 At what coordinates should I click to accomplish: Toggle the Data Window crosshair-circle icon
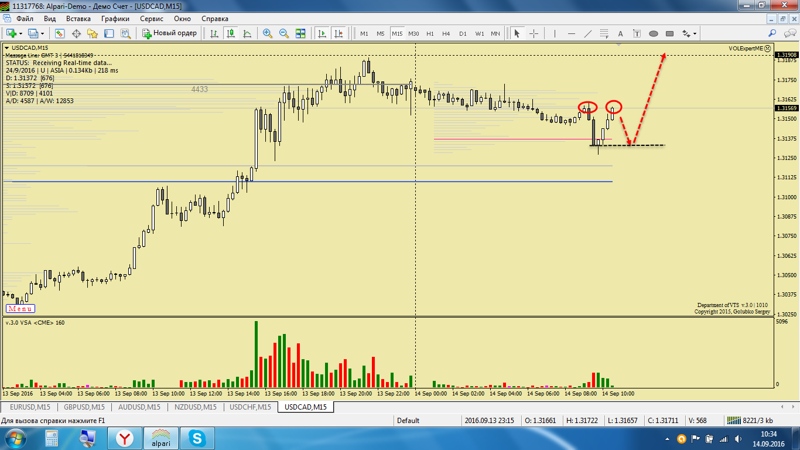point(76,33)
